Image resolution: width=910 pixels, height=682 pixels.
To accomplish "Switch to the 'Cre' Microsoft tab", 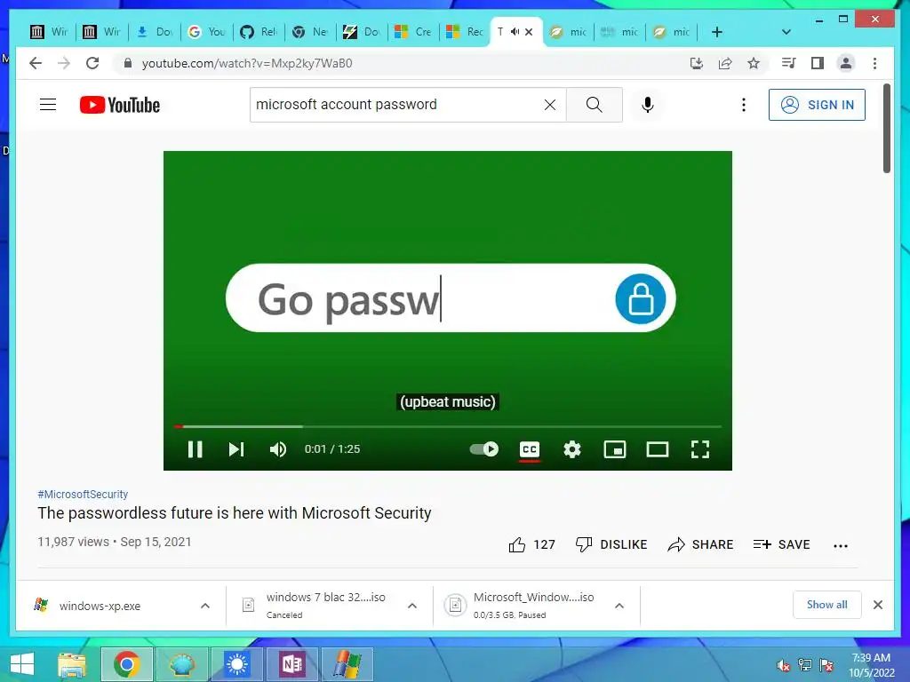I will [413, 32].
